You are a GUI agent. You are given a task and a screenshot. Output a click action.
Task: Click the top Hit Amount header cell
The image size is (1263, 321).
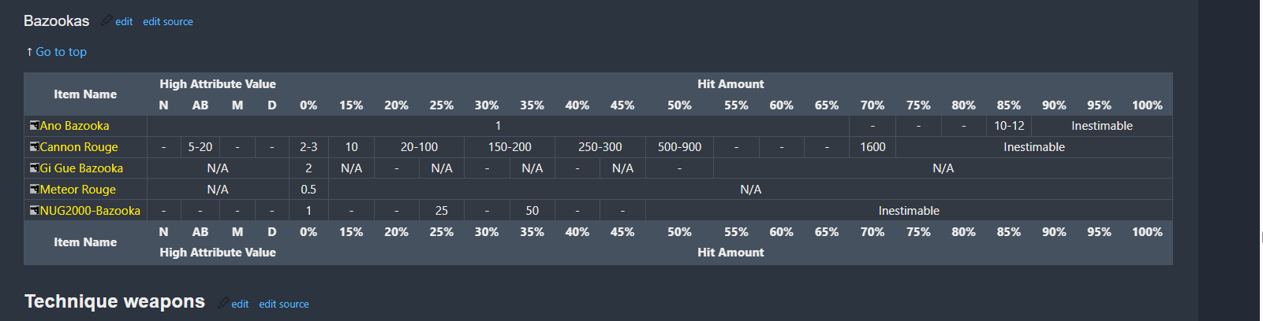731,84
